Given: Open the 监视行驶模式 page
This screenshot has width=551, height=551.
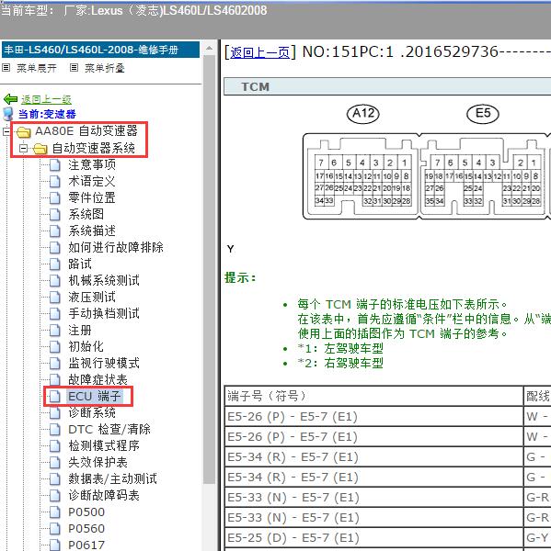Looking at the screenshot, I should [104, 363].
